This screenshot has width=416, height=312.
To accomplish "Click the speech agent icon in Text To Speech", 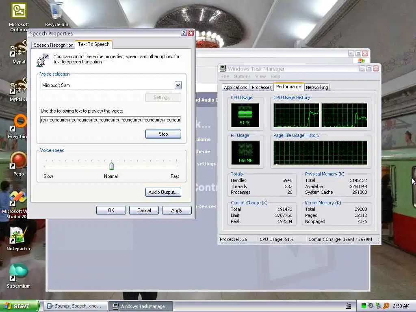I will click(43, 60).
